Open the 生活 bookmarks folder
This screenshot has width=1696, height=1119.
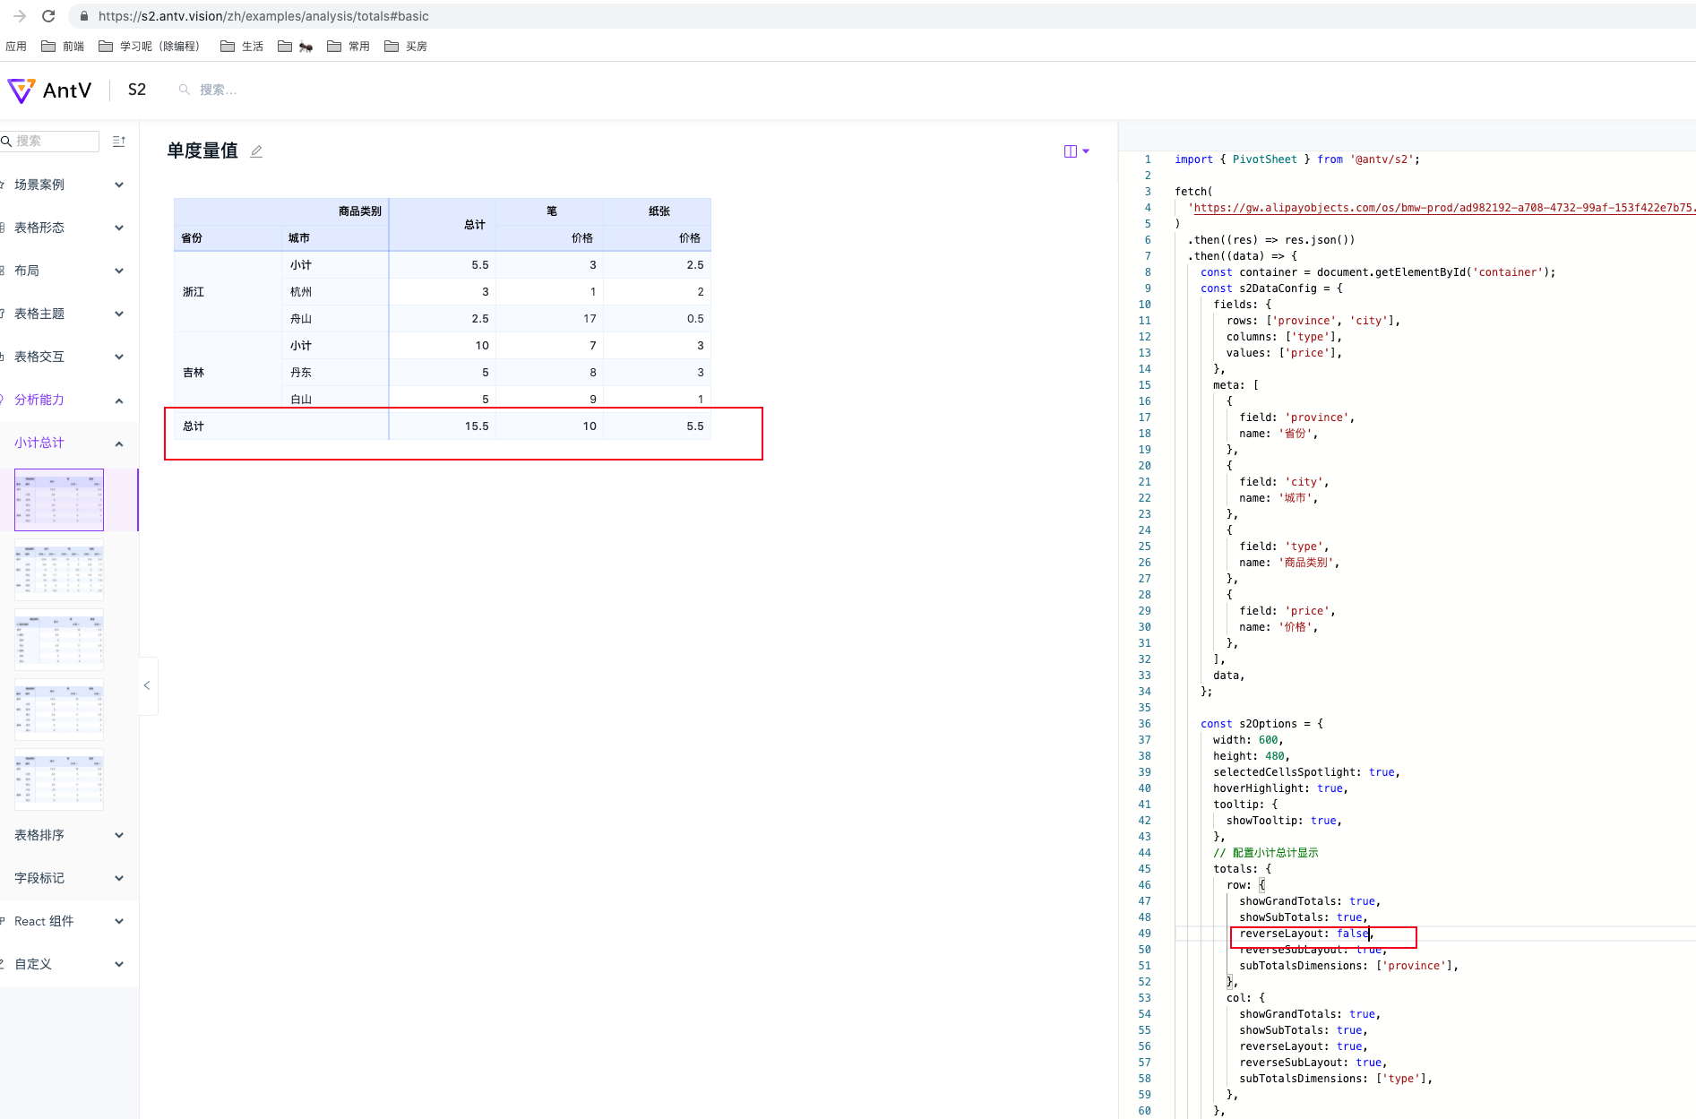click(242, 46)
